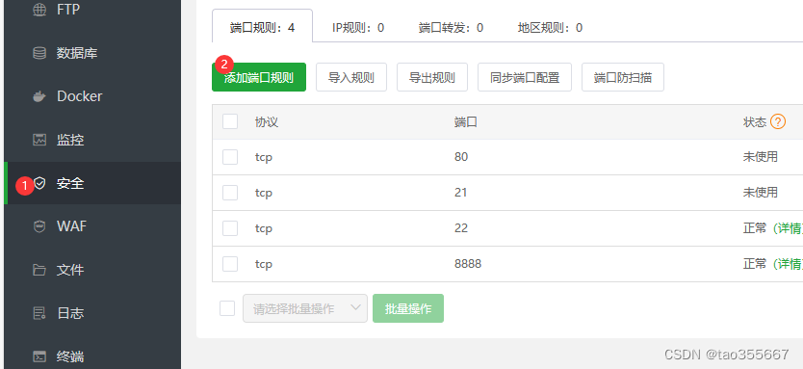Image resolution: width=803 pixels, height=369 pixels.
Task: Click the tcp protocol cell for port 8888
Action: click(263, 264)
